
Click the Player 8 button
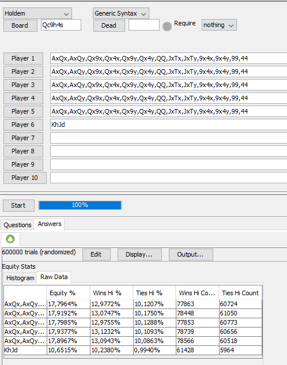click(x=23, y=151)
